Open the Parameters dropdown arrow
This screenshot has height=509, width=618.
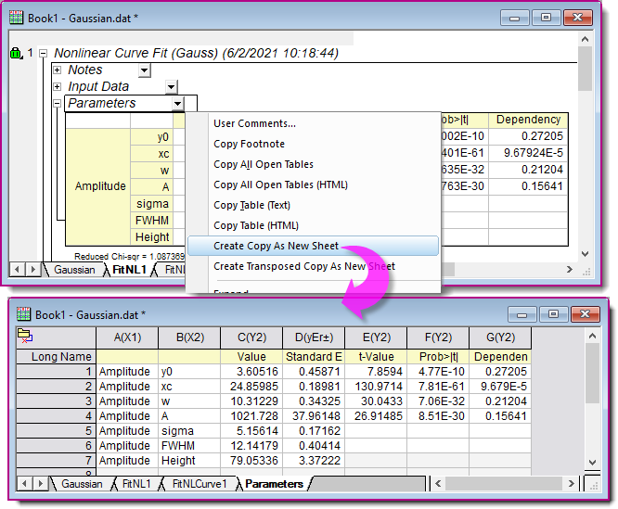[177, 104]
